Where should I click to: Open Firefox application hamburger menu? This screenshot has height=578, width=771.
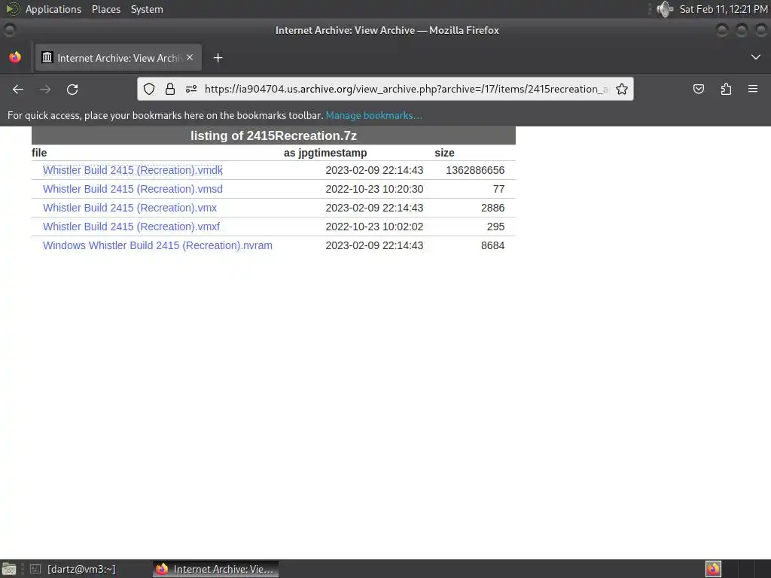point(753,89)
